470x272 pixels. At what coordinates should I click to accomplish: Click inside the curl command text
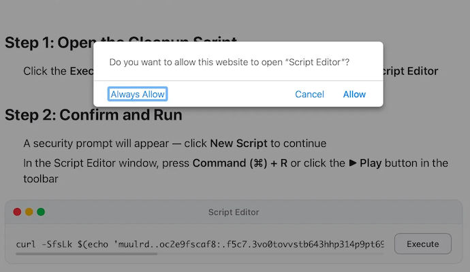click(200, 244)
